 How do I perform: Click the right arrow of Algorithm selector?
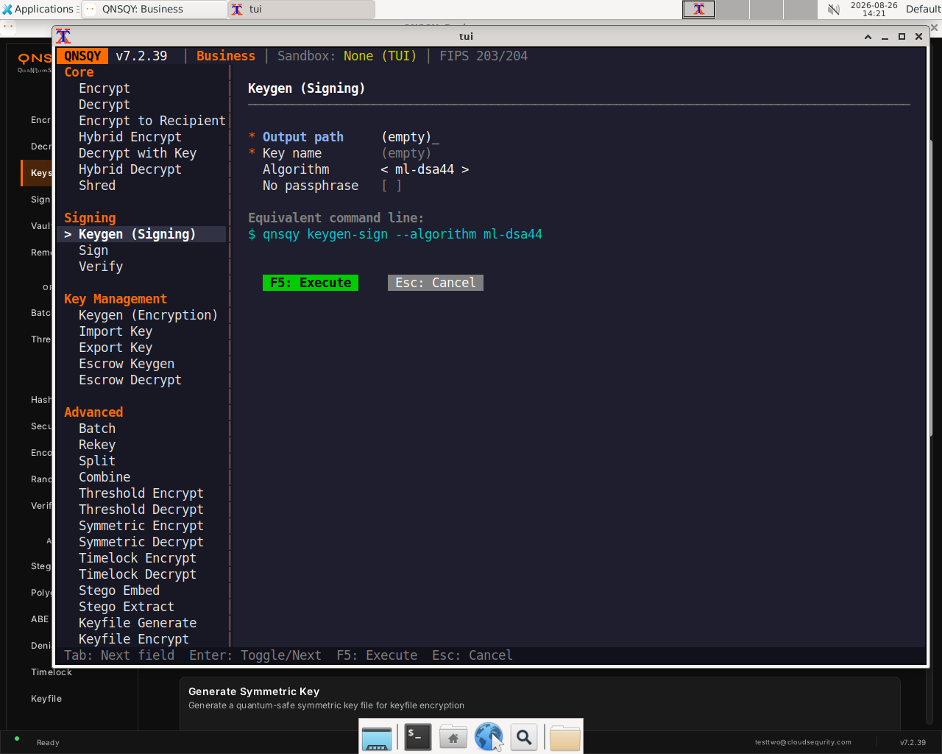click(465, 169)
